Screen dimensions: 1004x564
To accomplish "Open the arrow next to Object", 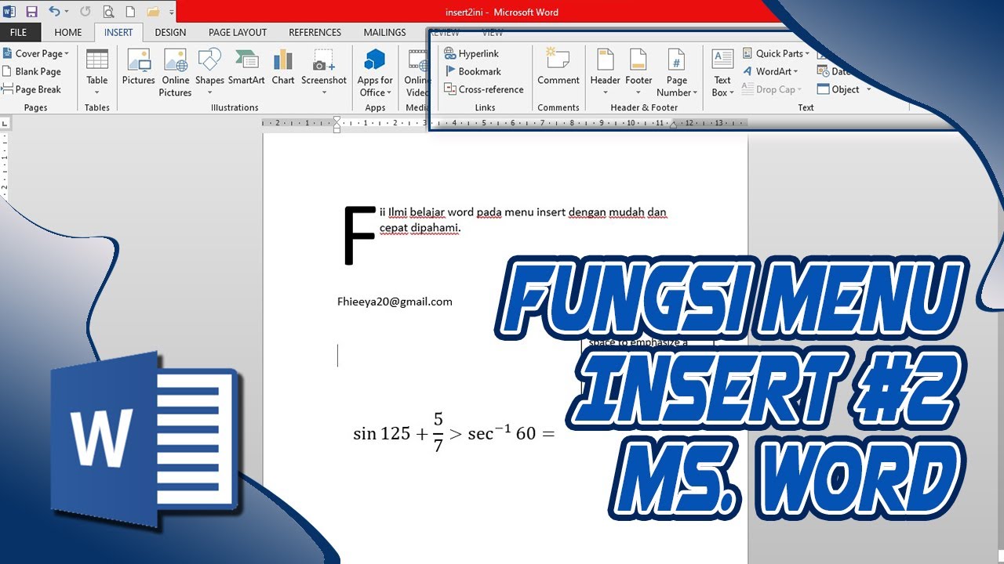I will click(x=868, y=89).
